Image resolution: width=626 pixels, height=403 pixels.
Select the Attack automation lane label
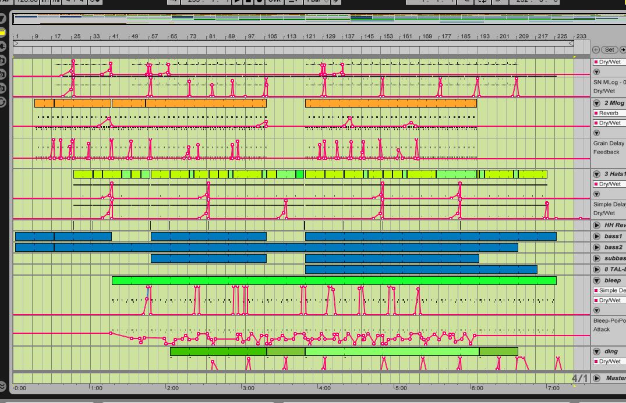point(601,329)
